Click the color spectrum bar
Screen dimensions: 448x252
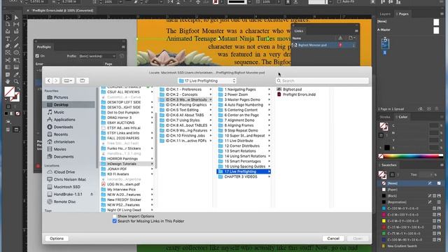pyautogui.click(x=412, y=156)
